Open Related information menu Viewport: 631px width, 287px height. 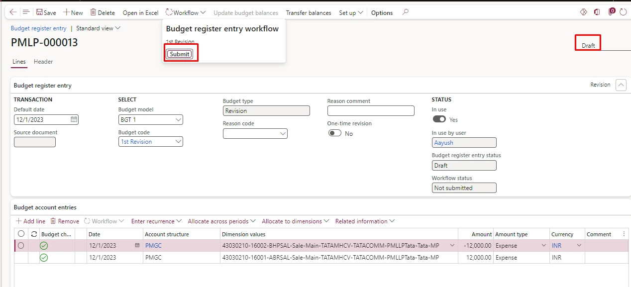tap(365, 221)
